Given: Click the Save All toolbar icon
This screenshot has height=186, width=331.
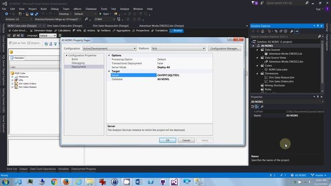Looking at the screenshot, I should point(36,14).
